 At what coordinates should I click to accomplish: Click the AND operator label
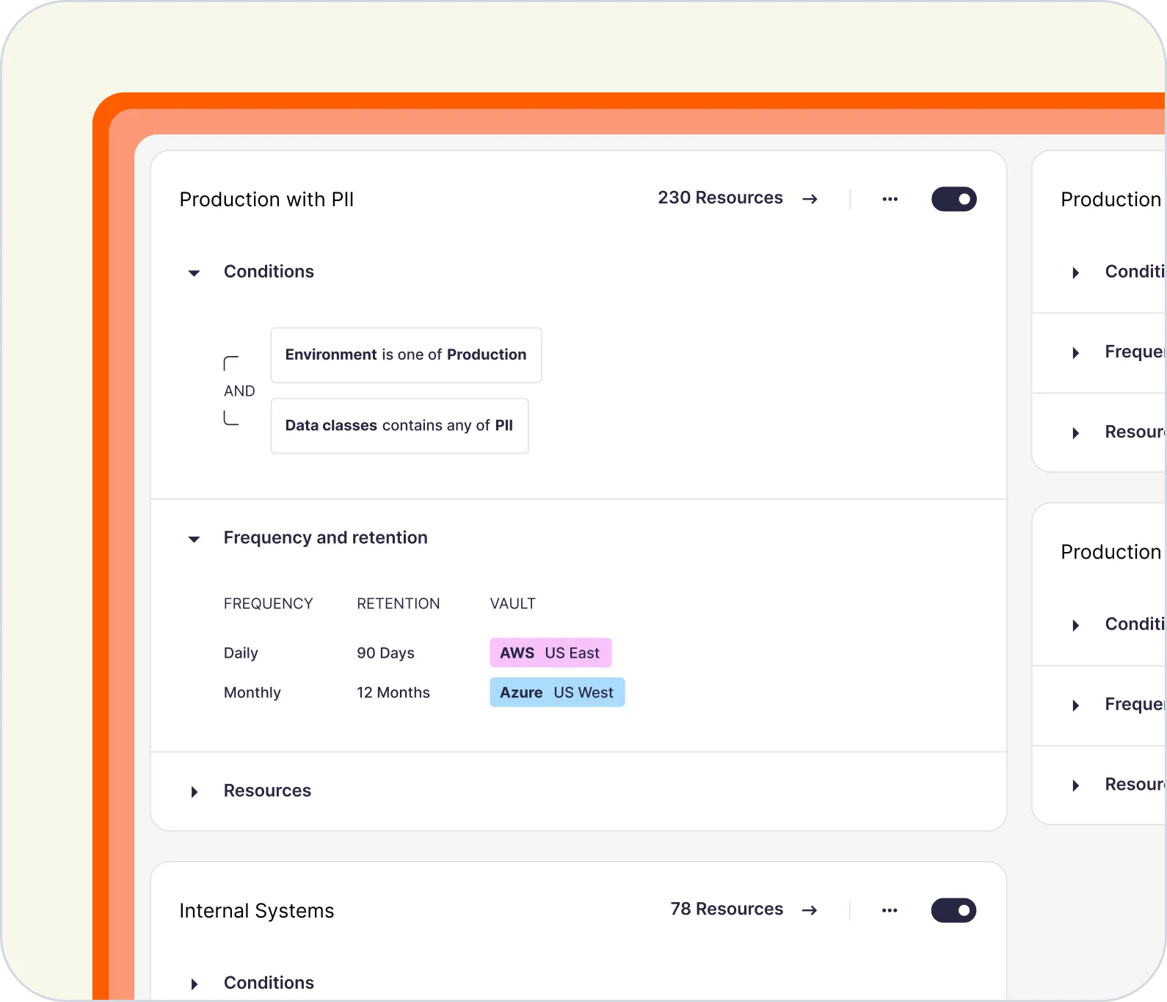coord(239,391)
